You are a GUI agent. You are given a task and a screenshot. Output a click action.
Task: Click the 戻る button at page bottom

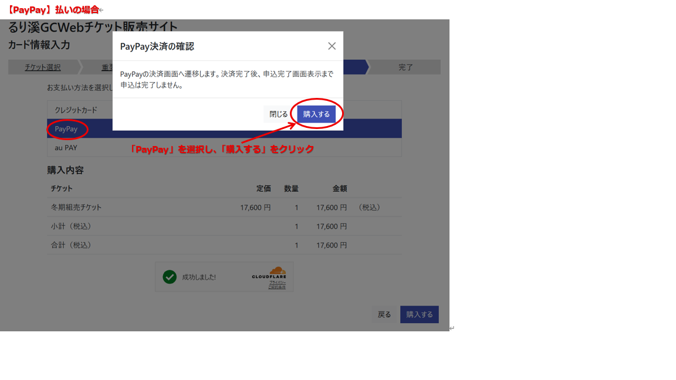pos(384,315)
